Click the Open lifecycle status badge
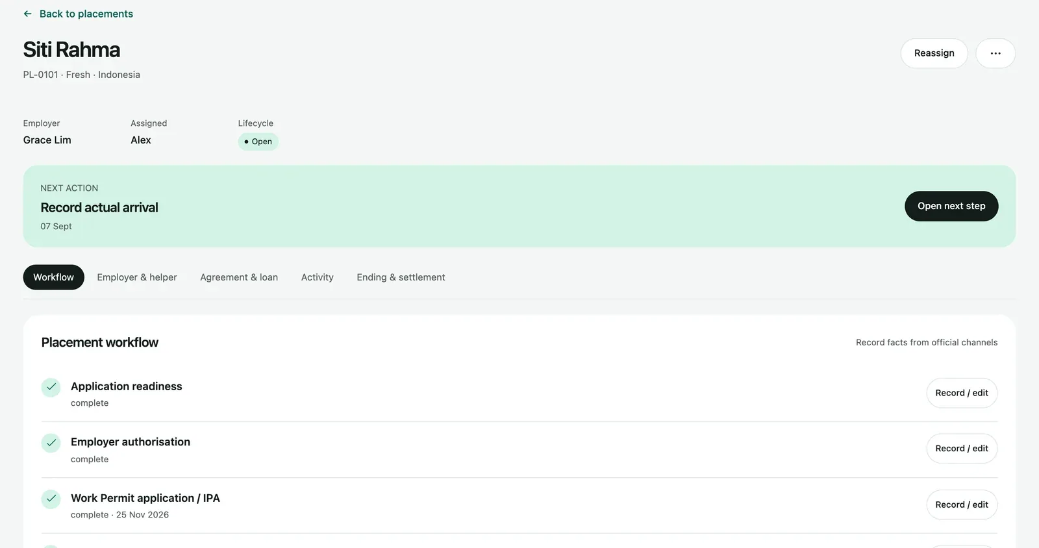1039x548 pixels. pyautogui.click(x=258, y=142)
